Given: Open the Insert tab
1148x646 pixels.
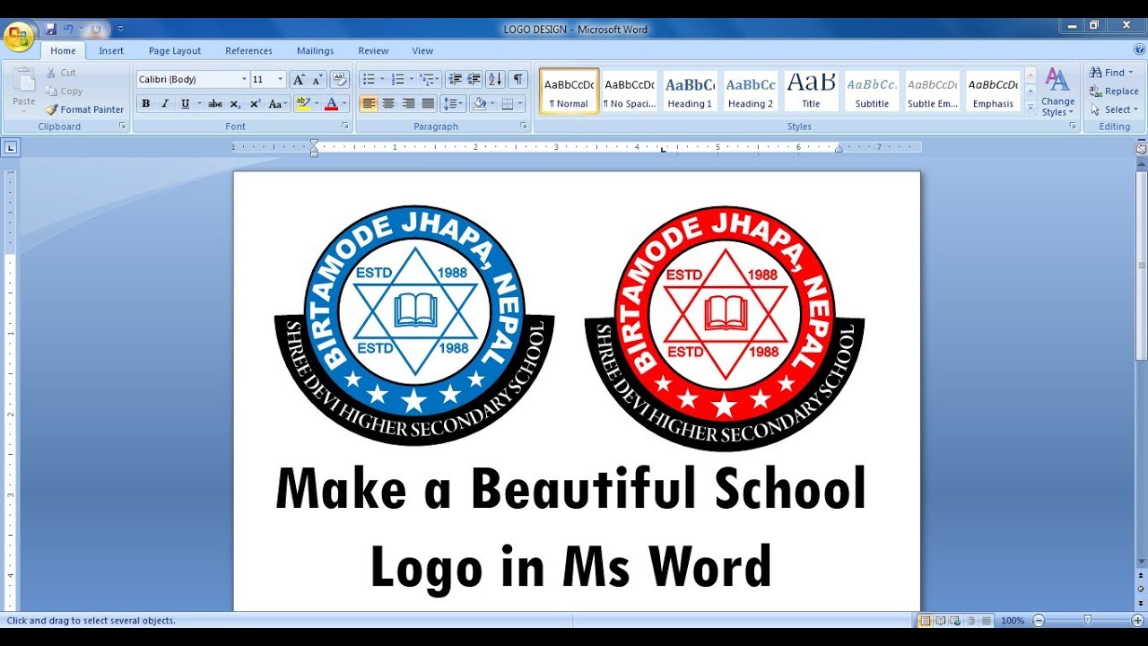Looking at the screenshot, I should click(x=111, y=51).
